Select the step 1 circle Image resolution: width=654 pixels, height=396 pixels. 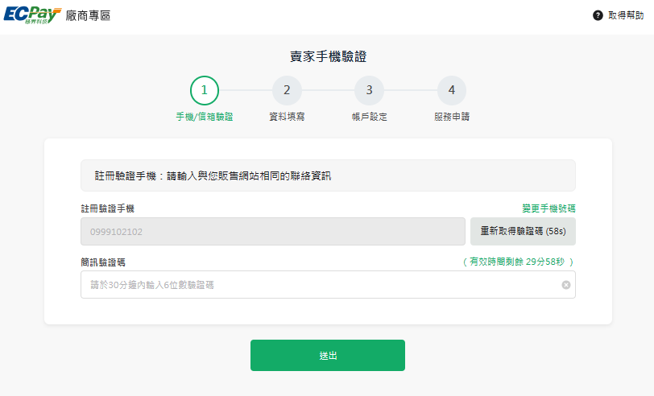coord(204,90)
